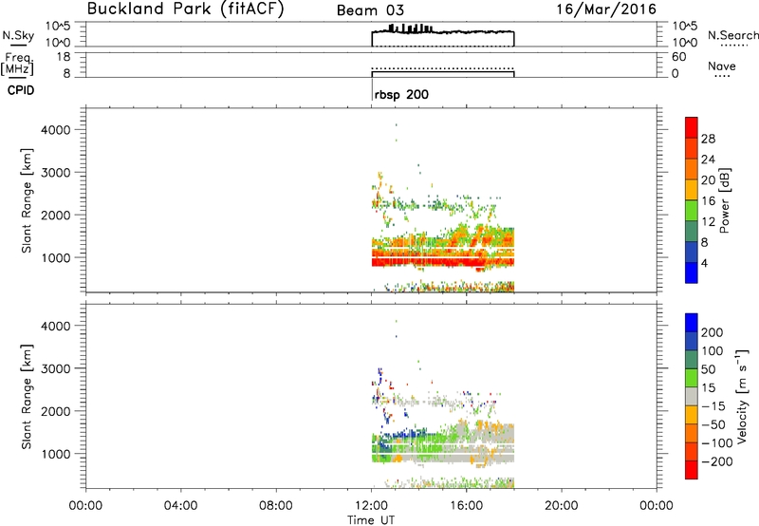Screen dimensions: 759x526
Task: Click 'Slant Range [km]' label of velocity panel
Action: click(x=27, y=396)
